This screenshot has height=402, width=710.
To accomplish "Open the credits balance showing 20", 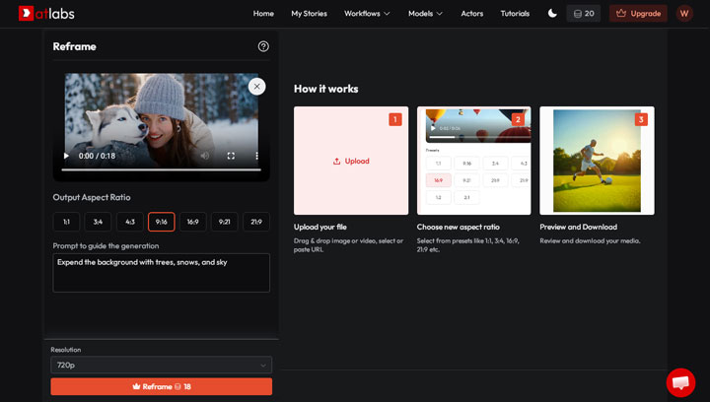I will [584, 14].
